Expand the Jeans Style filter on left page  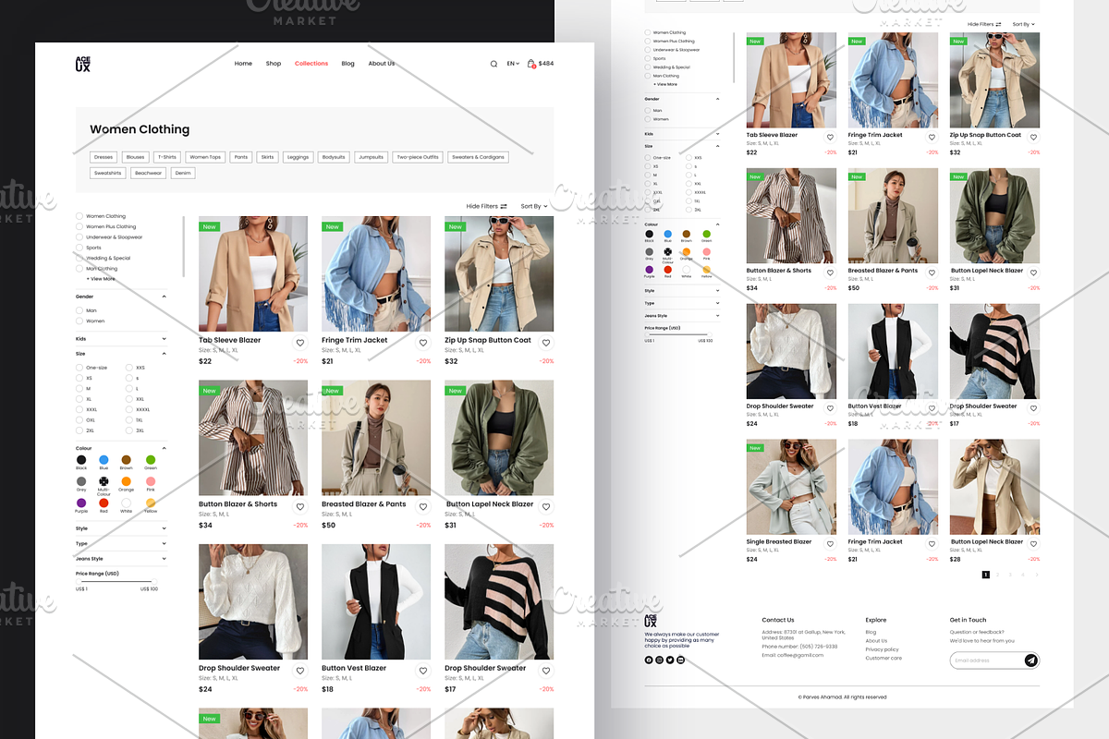point(165,559)
